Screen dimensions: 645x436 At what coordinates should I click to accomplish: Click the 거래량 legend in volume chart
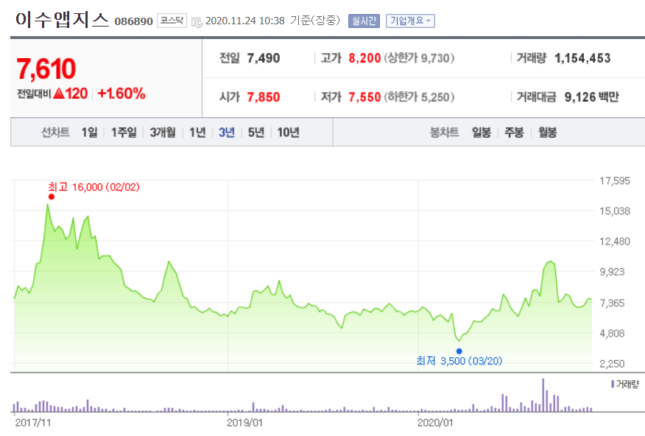(x=625, y=384)
